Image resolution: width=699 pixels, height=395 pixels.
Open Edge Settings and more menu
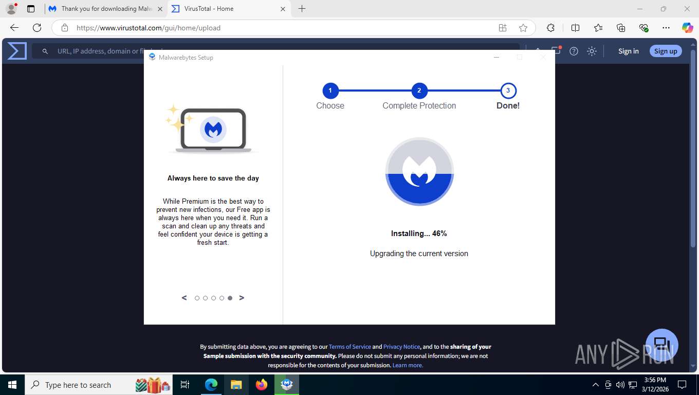coord(666,28)
